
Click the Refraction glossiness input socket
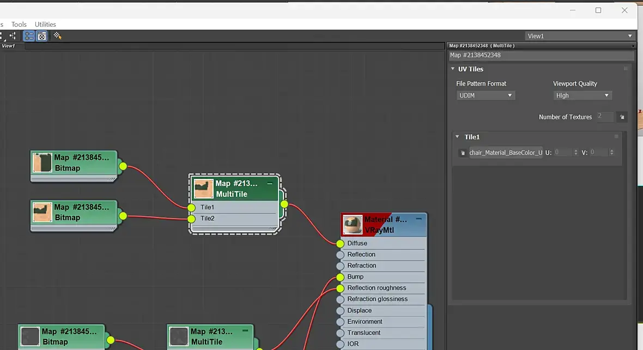click(x=340, y=299)
